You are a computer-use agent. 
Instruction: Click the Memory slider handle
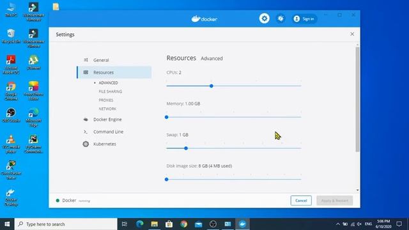[x=167, y=117]
